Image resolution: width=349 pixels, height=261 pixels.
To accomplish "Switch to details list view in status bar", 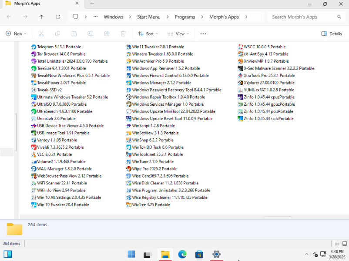I will click(337, 244).
